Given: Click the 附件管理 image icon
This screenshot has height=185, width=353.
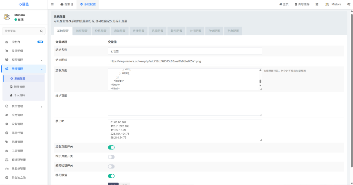Looking at the screenshot, I should 11,87.
